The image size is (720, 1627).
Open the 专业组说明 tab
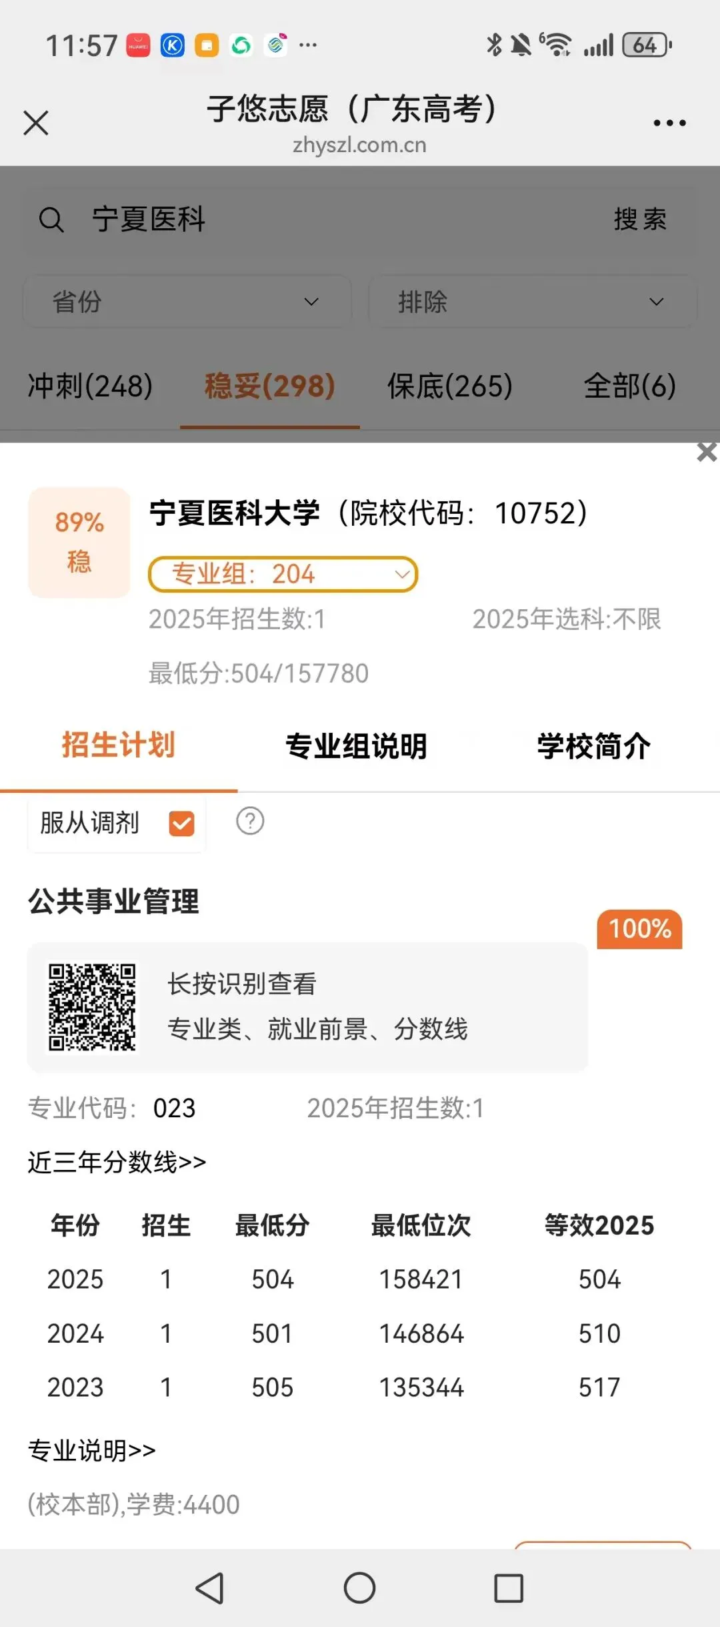356,745
